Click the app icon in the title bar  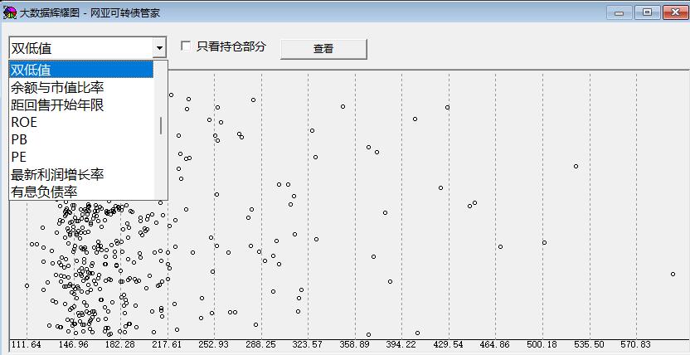pyautogui.click(x=9, y=12)
